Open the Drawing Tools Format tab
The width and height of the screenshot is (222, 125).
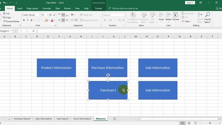[x=99, y=8]
